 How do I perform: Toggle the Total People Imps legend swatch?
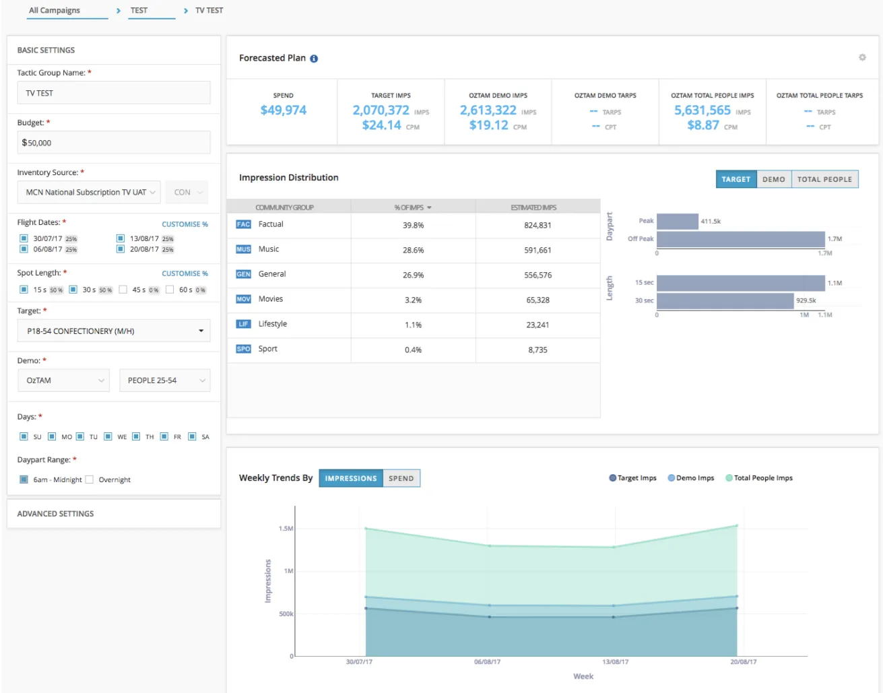pyautogui.click(x=729, y=478)
